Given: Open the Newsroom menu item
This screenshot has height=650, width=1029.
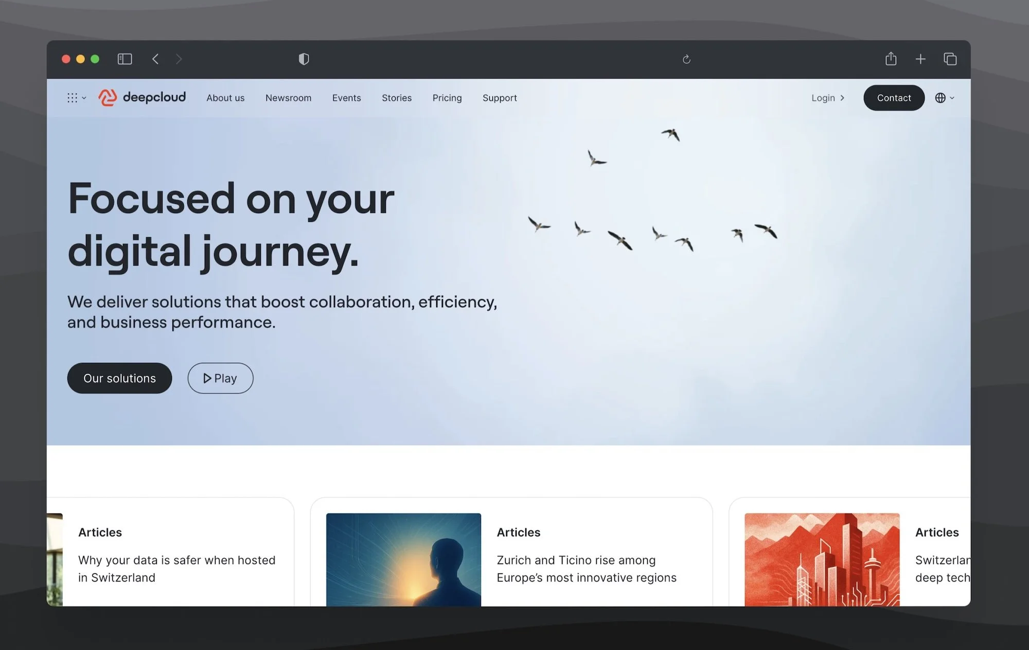Looking at the screenshot, I should (288, 98).
